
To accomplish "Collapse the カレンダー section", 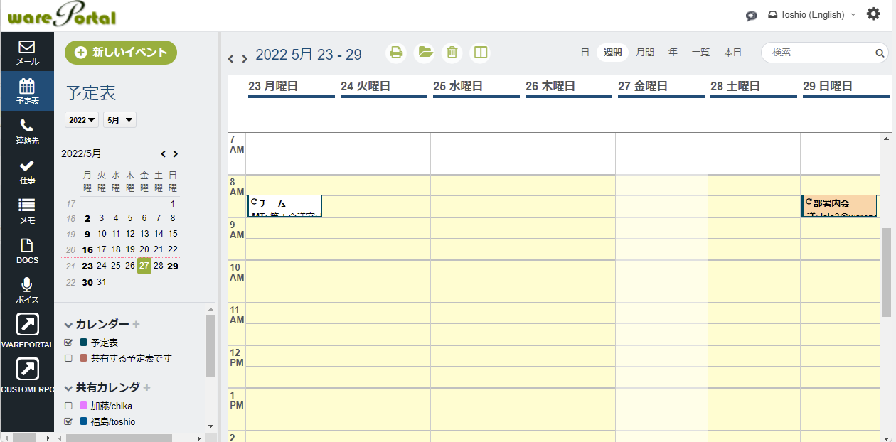I will pyautogui.click(x=69, y=325).
